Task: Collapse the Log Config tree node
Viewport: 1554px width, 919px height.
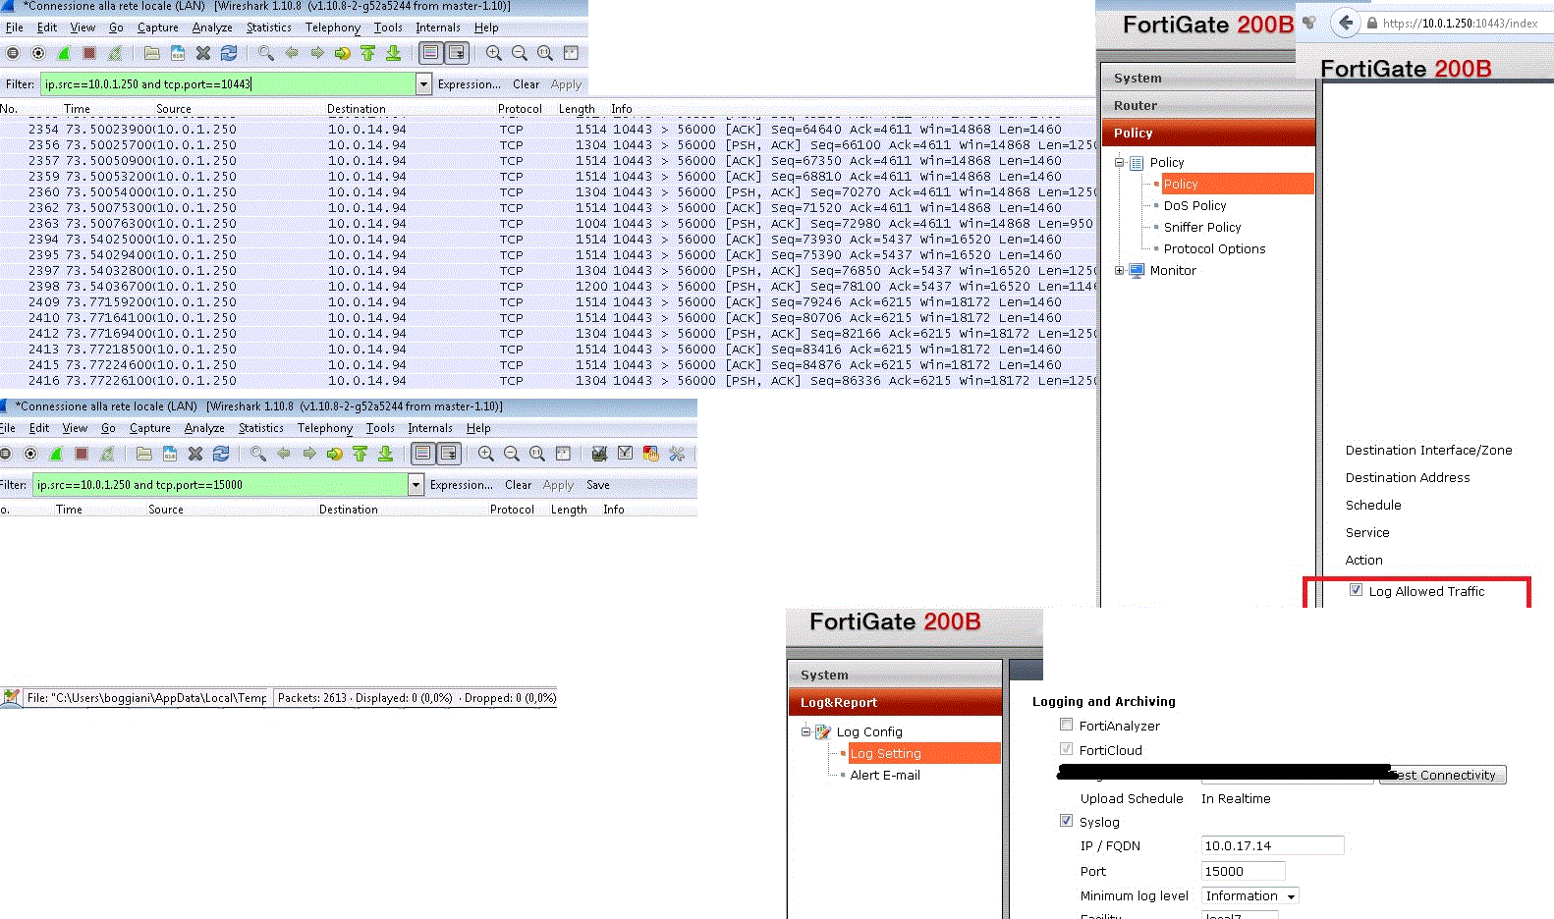Action: tap(805, 731)
